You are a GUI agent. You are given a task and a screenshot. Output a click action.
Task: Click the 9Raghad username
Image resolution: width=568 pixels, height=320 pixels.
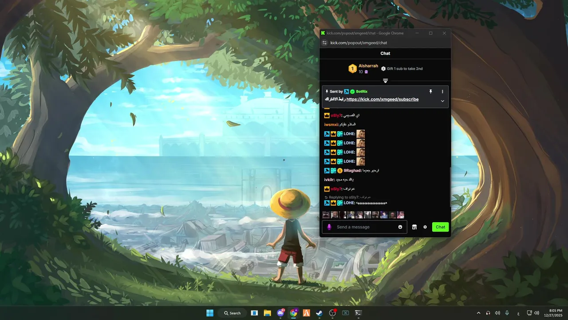352,171
